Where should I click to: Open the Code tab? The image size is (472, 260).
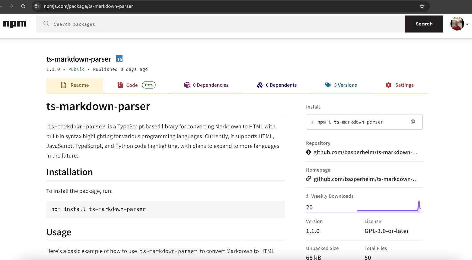click(x=137, y=85)
